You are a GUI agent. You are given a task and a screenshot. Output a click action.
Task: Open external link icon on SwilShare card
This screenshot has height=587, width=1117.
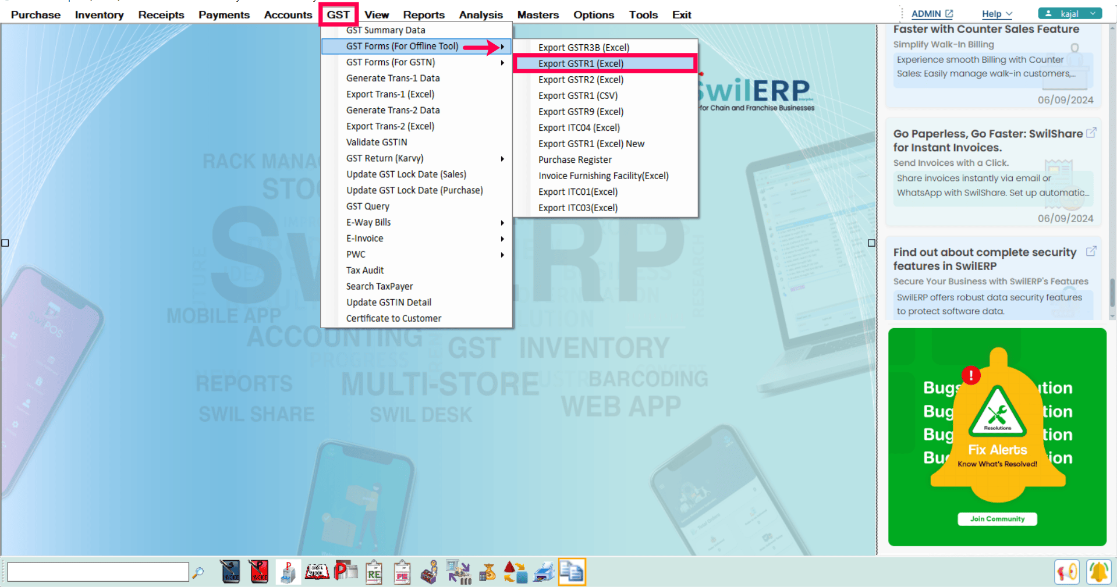pyautogui.click(x=1091, y=133)
